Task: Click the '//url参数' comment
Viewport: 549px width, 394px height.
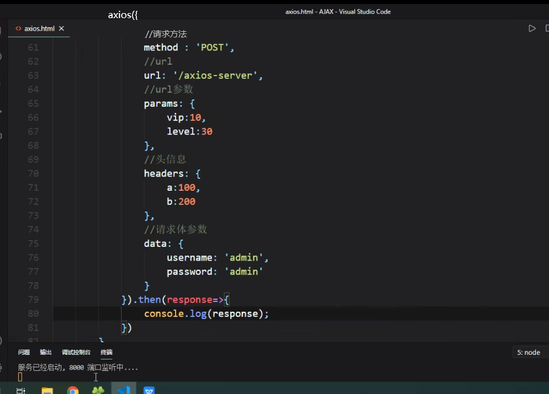Action: pyautogui.click(x=168, y=89)
